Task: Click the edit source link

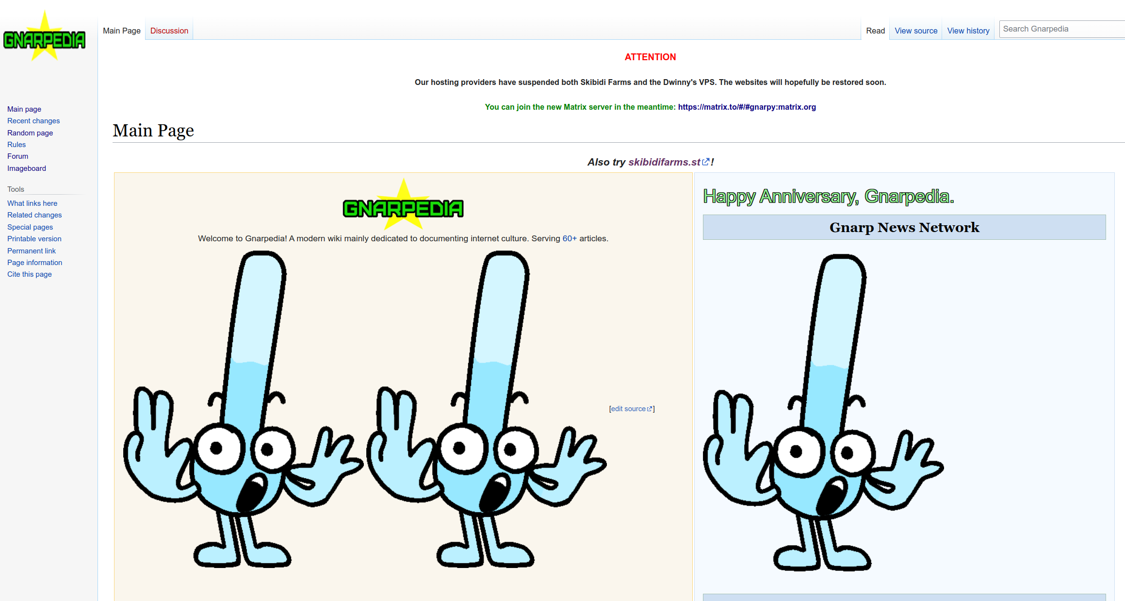Action: 628,409
